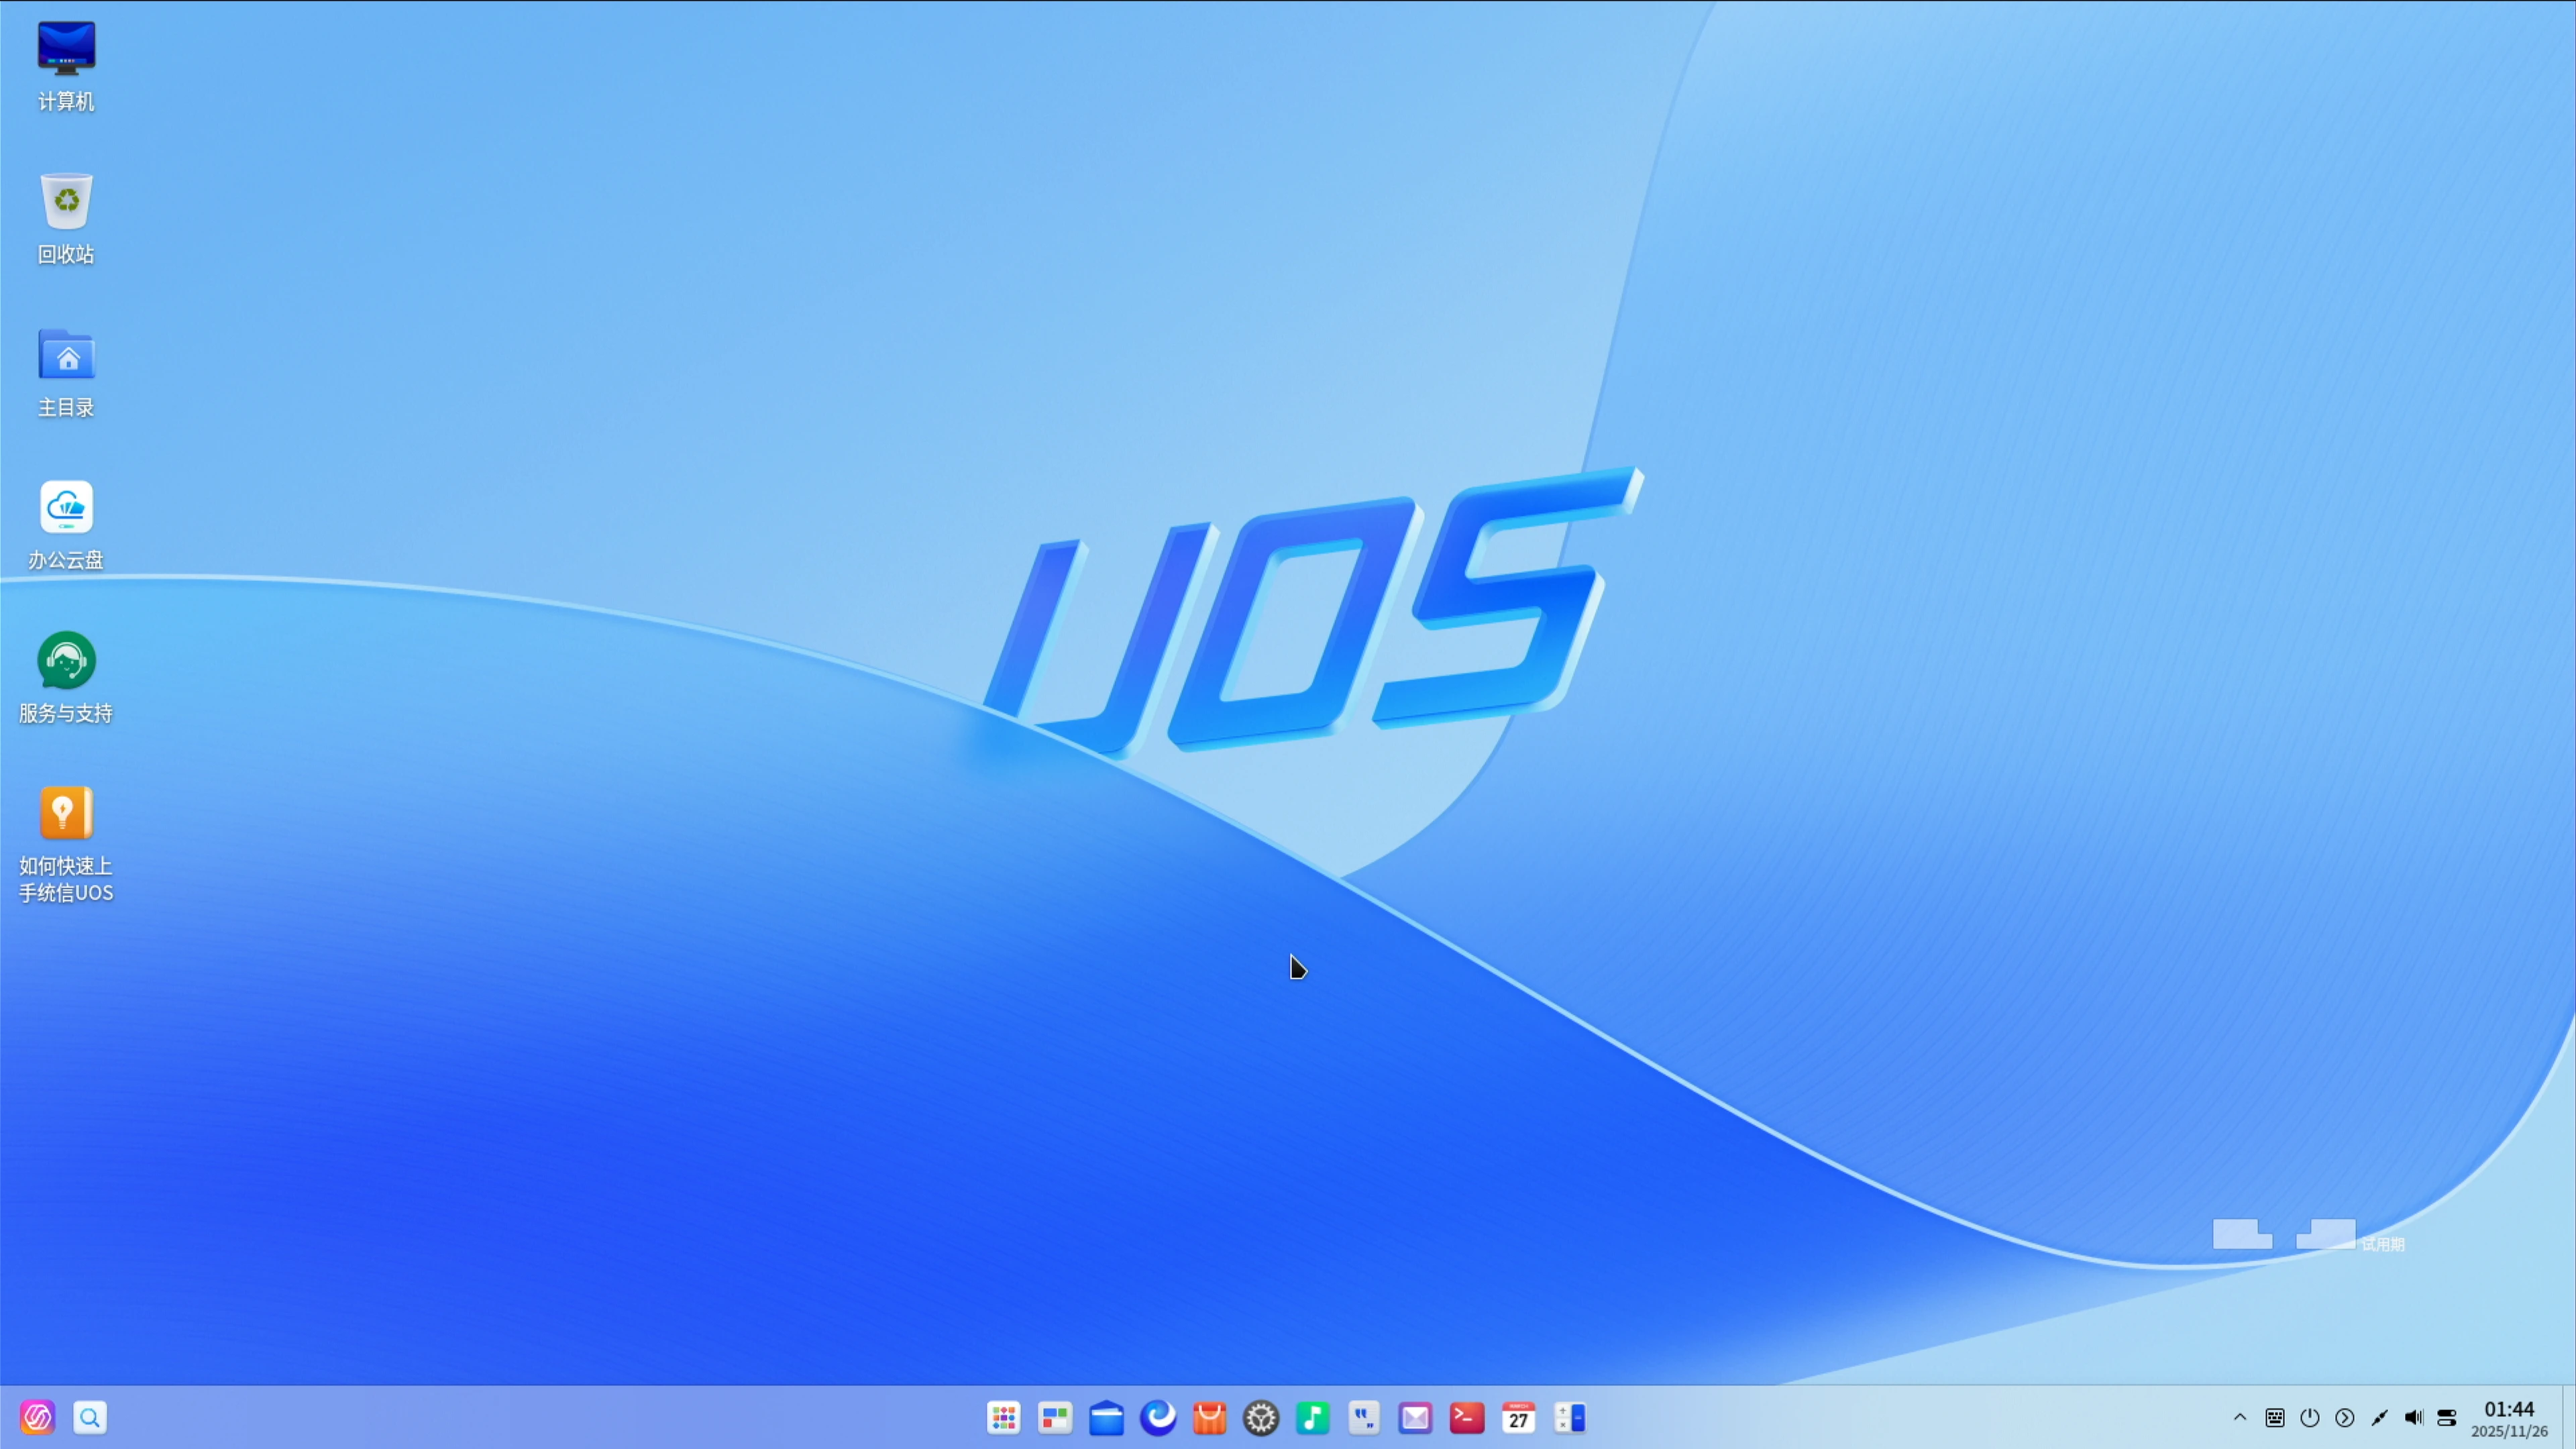Open the Mail app in dock

pos(1415,1417)
